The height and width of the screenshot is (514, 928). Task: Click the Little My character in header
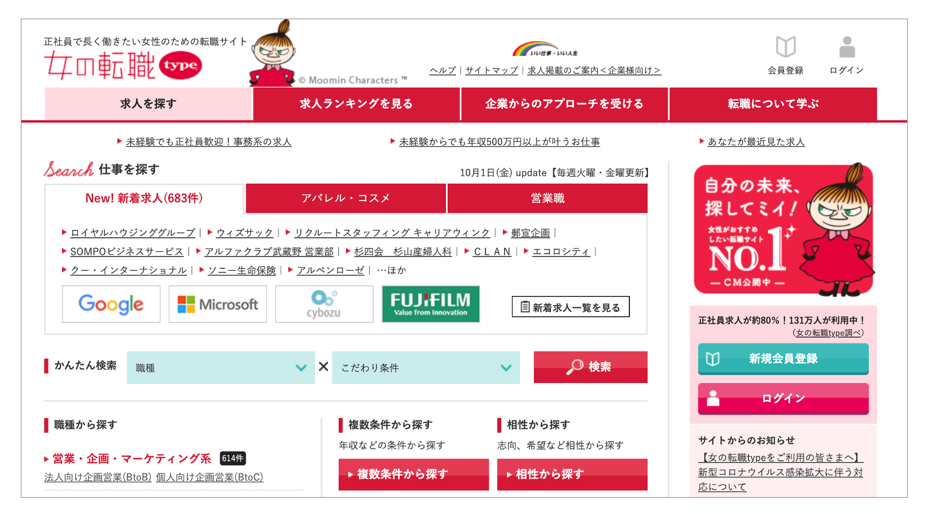(x=274, y=54)
